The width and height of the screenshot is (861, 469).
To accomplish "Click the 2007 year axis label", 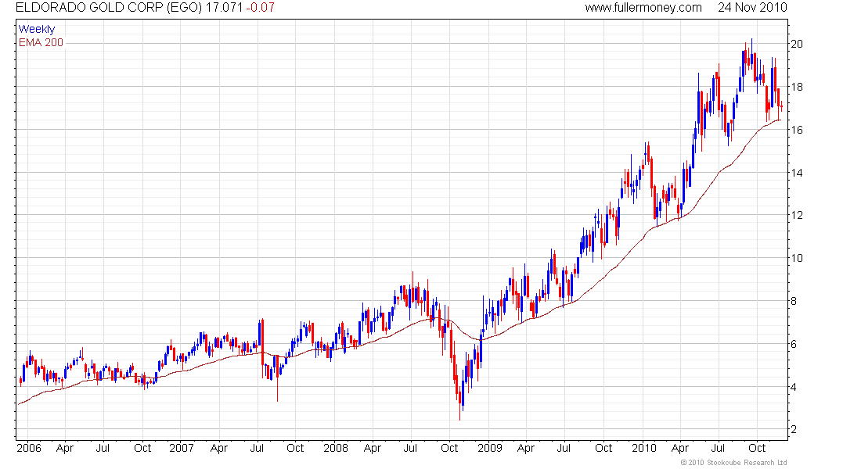I will [182, 448].
